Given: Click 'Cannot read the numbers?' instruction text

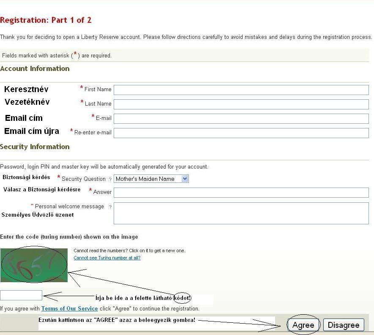Looking at the screenshot, I should coord(101,251).
